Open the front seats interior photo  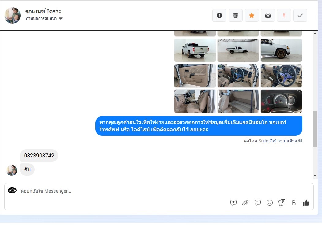(195, 101)
